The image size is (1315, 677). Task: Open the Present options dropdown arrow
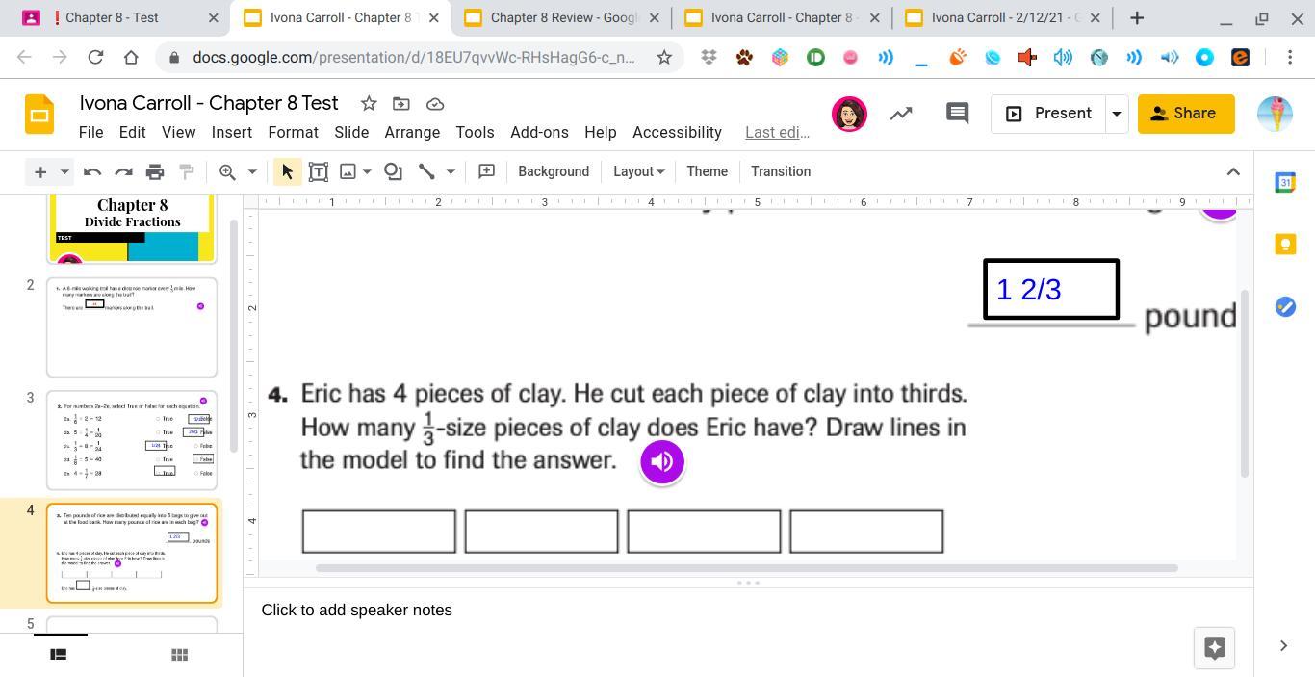coord(1117,114)
